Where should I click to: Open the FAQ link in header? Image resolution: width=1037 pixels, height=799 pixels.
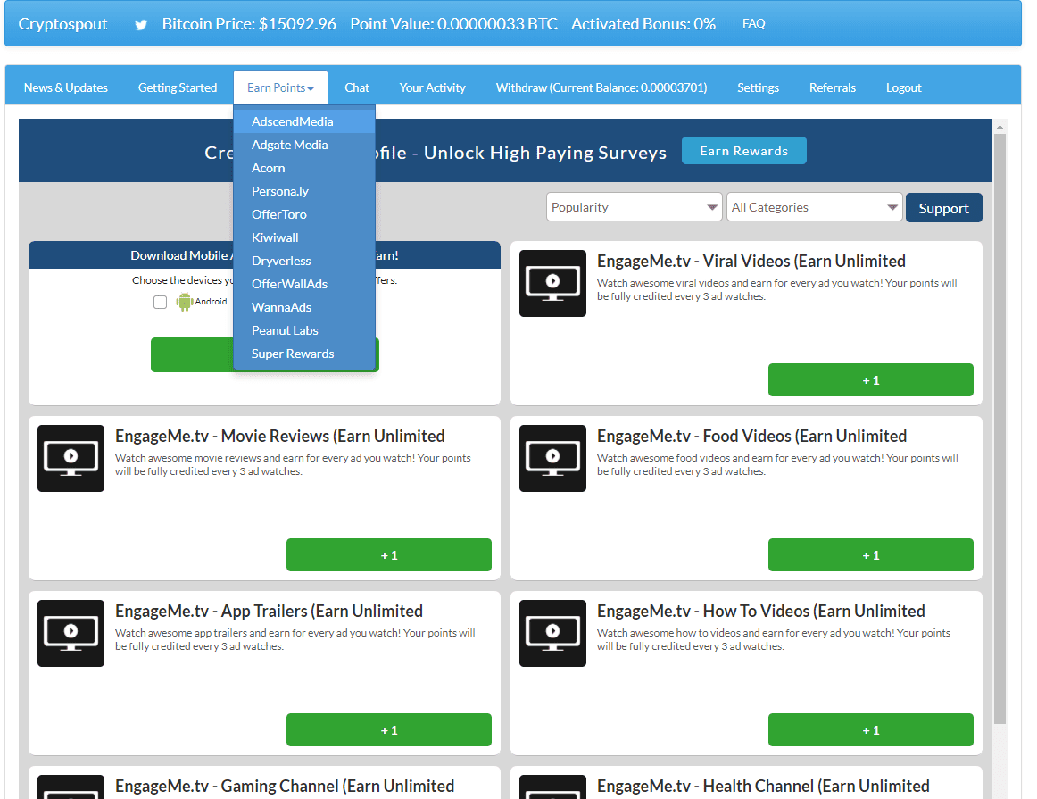[x=753, y=24]
